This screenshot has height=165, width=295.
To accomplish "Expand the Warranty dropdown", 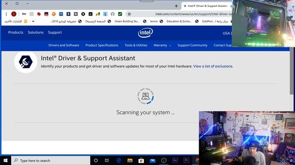I will tap(162, 45).
